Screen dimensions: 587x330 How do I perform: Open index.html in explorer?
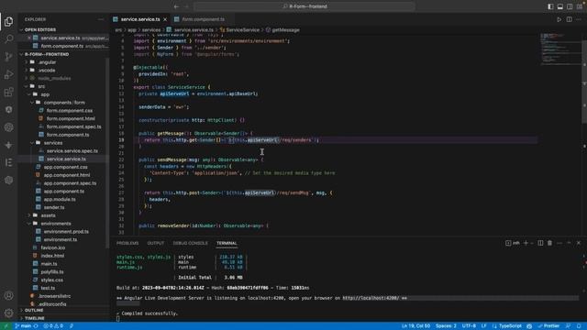point(52,256)
